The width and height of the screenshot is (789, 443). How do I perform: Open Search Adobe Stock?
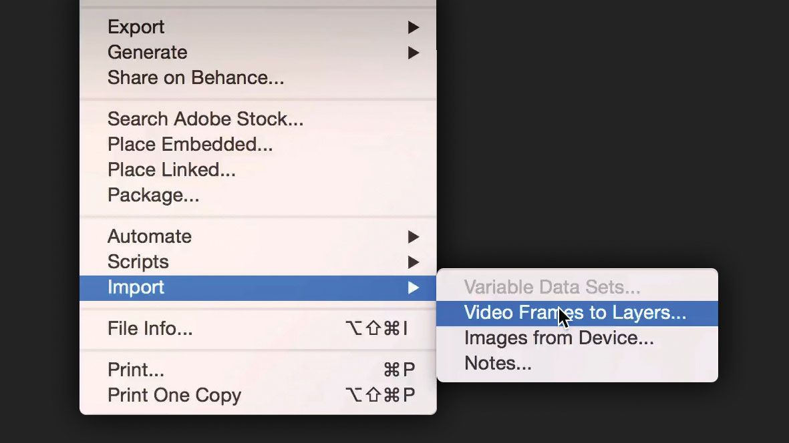click(x=205, y=119)
